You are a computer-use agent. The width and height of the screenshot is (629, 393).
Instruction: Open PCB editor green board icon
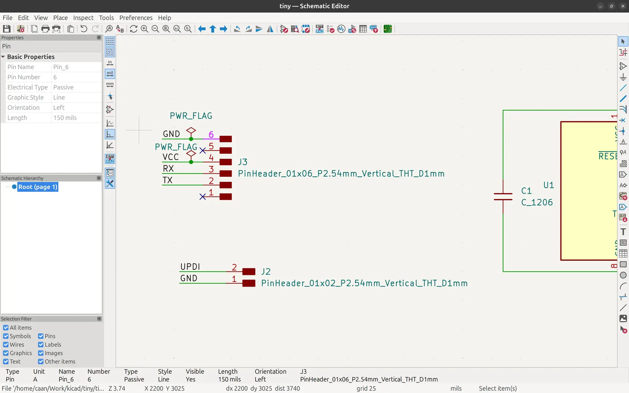(388, 29)
